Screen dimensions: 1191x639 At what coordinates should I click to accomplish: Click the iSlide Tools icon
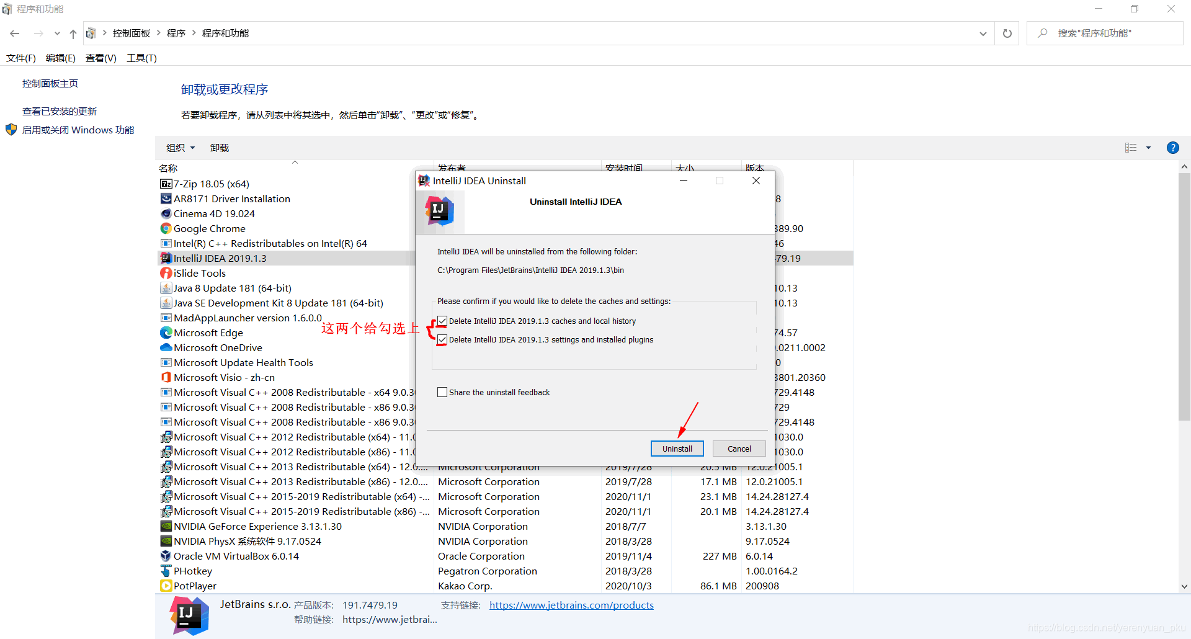[166, 273]
